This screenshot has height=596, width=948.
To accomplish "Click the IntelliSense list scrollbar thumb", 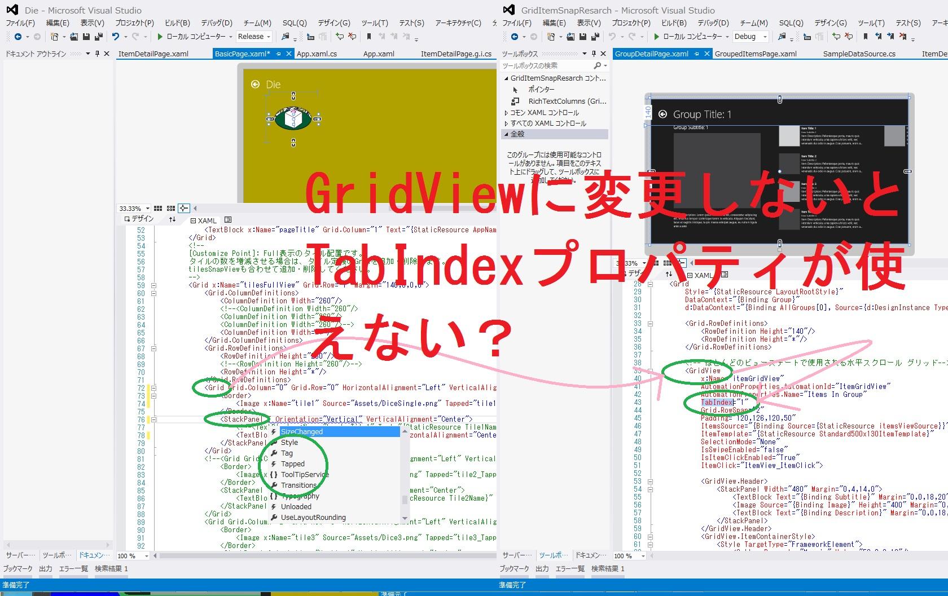I will coord(404,500).
